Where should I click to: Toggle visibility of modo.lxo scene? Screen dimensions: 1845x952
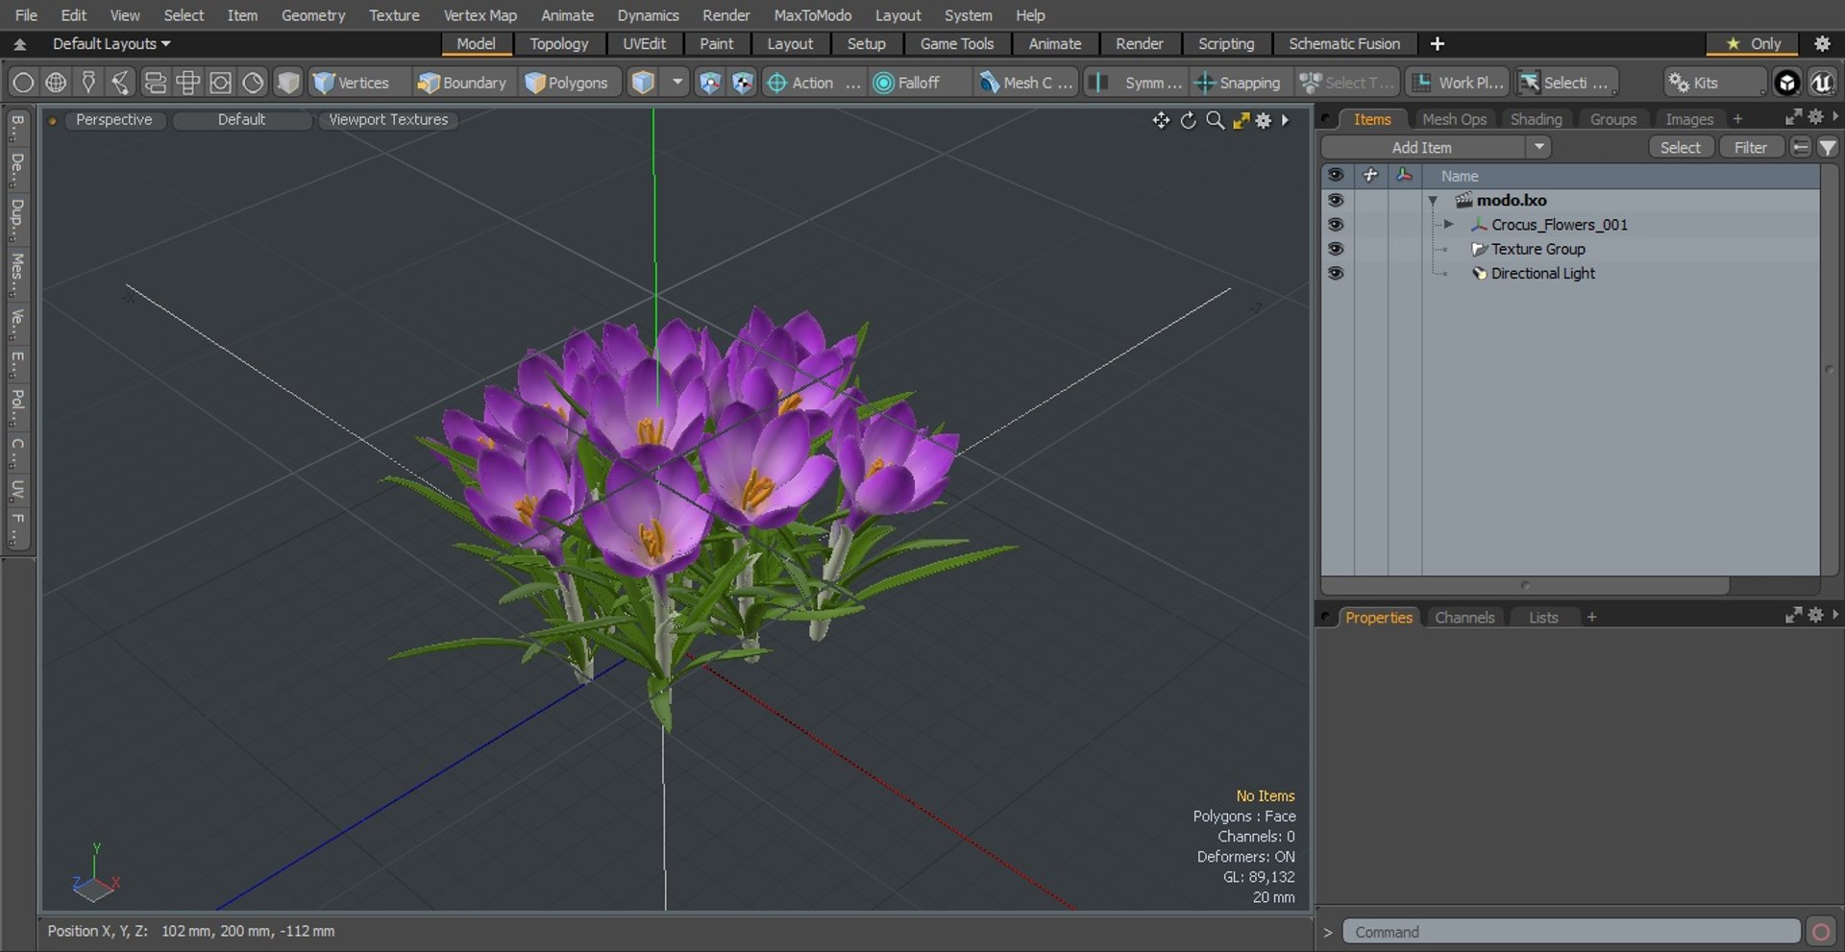(1336, 200)
